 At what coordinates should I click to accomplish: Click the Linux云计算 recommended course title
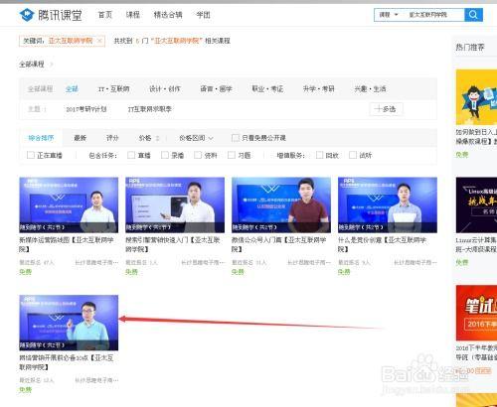(x=476, y=244)
